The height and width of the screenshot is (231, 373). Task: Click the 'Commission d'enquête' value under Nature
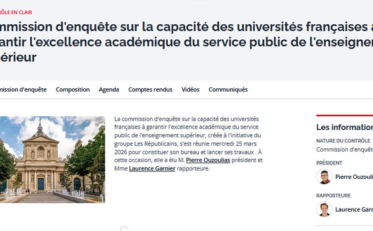(x=344, y=150)
